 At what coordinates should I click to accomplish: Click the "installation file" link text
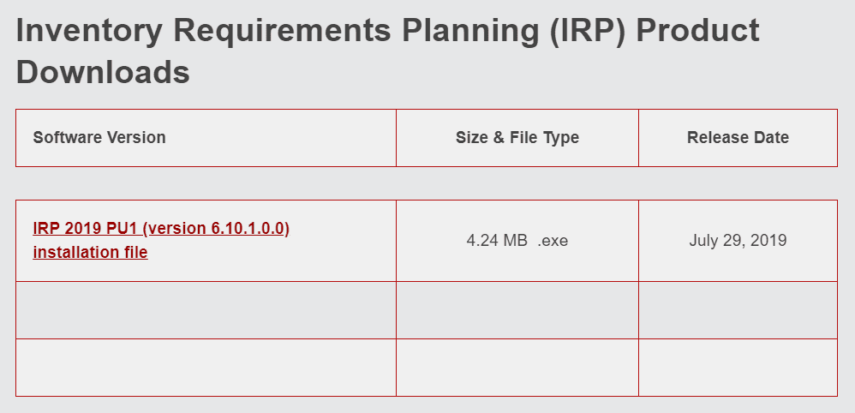point(90,252)
